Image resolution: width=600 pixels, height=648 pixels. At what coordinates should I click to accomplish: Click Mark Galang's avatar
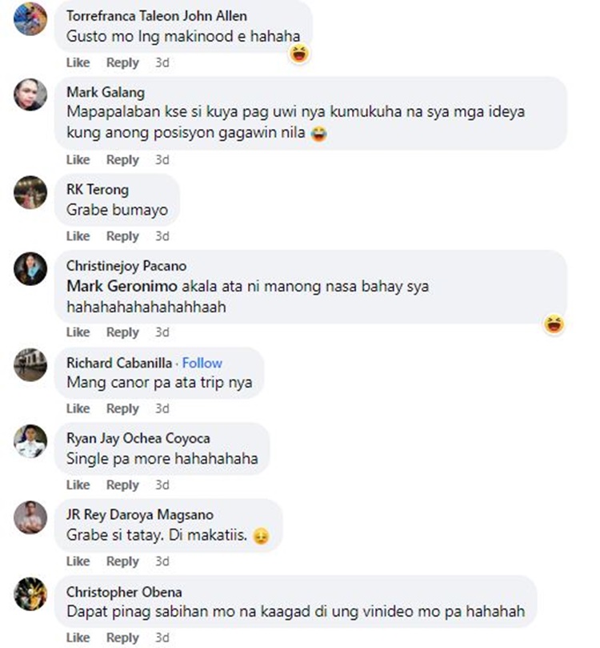pos(30,95)
